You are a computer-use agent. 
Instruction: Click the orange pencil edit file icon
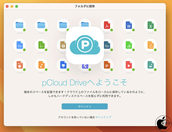(x=150, y=45)
